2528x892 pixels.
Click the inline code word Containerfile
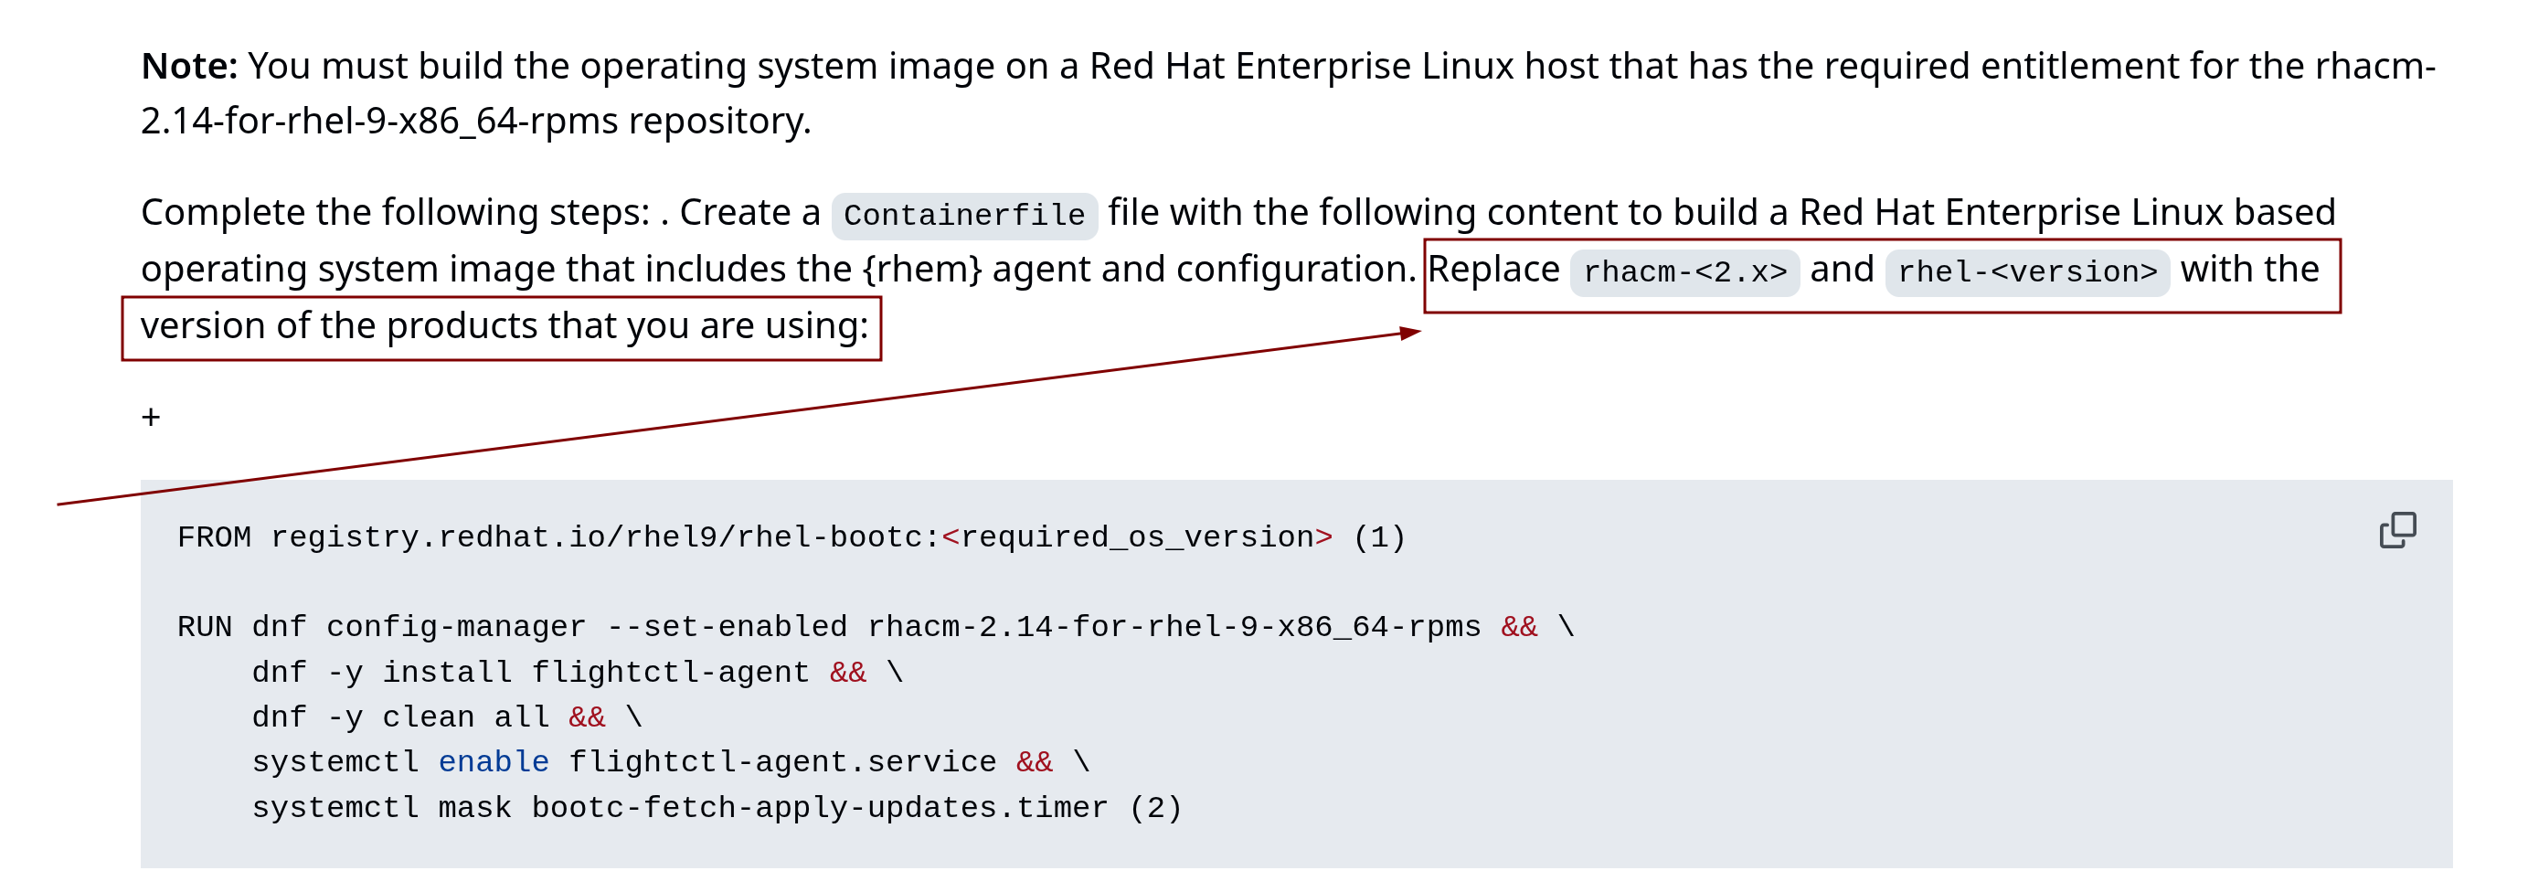point(963,215)
